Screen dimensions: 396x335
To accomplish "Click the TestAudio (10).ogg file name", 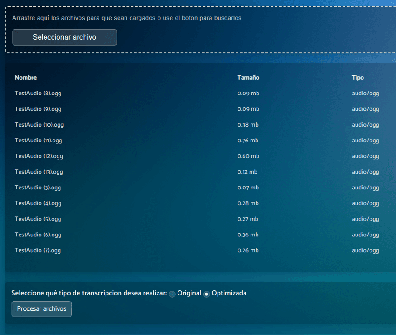I will [x=39, y=125].
